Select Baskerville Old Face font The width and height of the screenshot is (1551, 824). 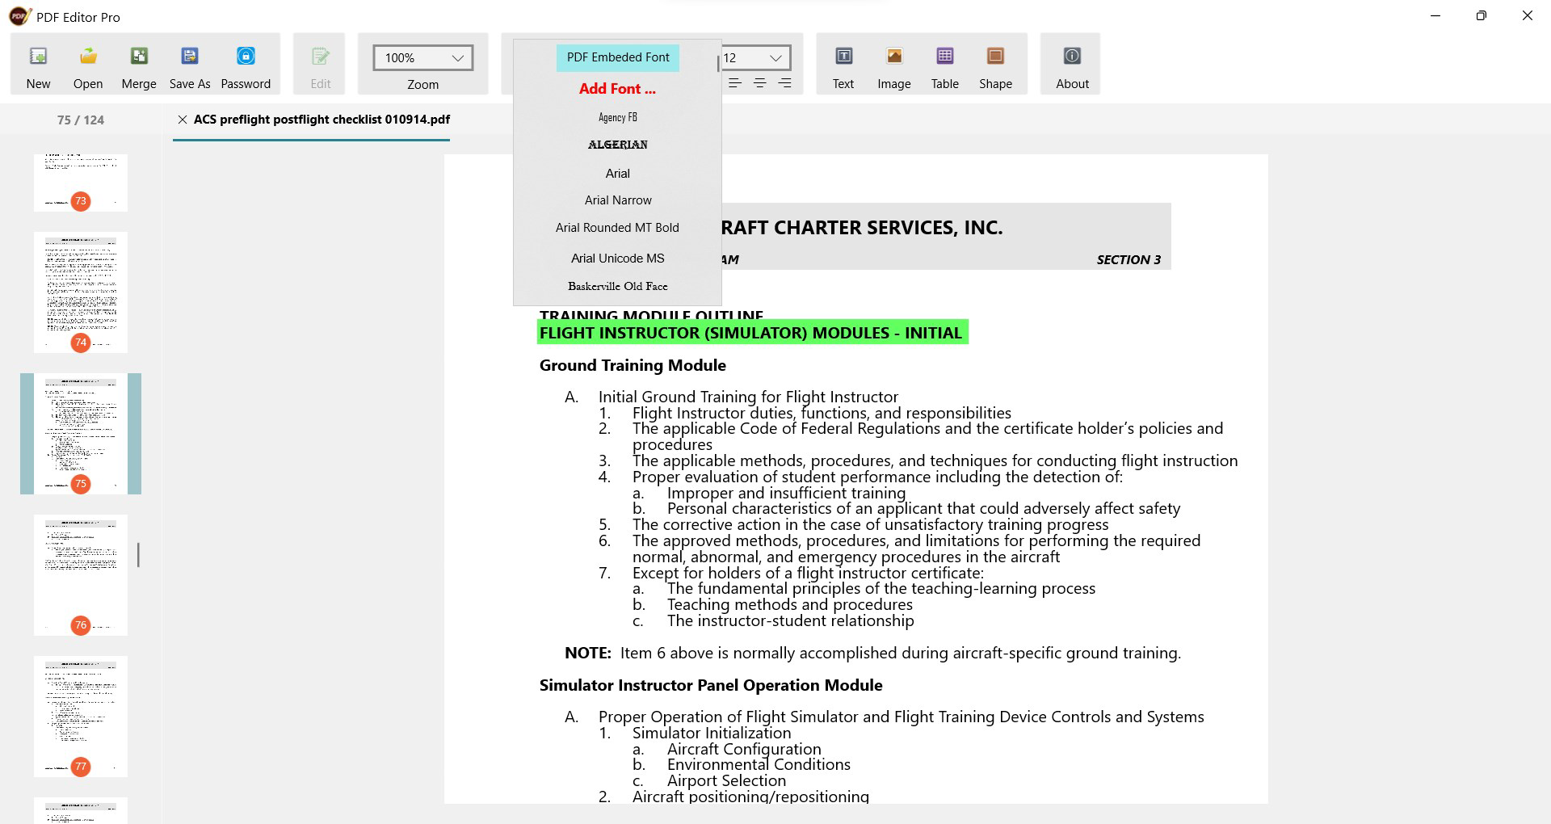[x=617, y=286]
